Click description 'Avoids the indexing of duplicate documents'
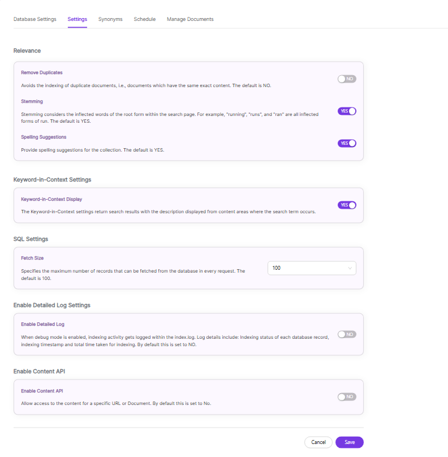Screen dimensions: 448x457 pyautogui.click(x=146, y=86)
